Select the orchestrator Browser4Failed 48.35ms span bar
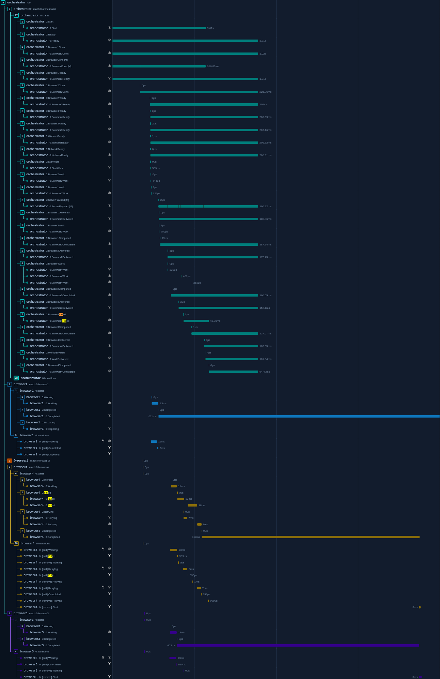The width and height of the screenshot is (440, 679). [196, 321]
